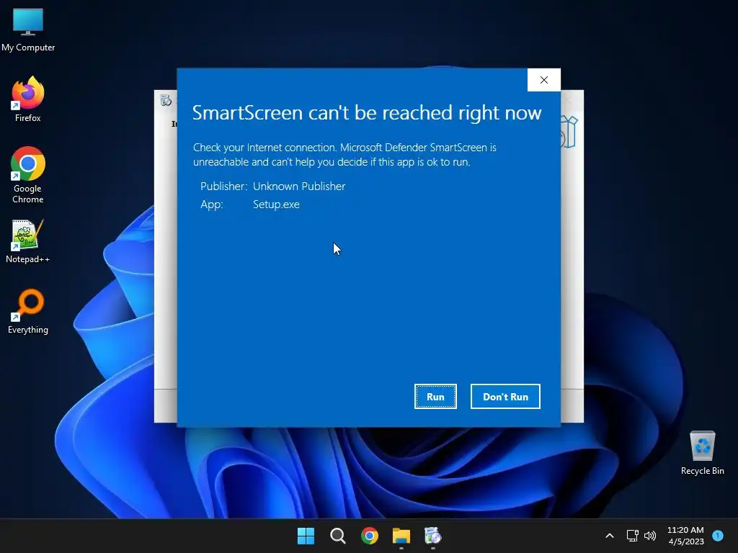Open Google Chrome desktop shortcut

click(28, 174)
